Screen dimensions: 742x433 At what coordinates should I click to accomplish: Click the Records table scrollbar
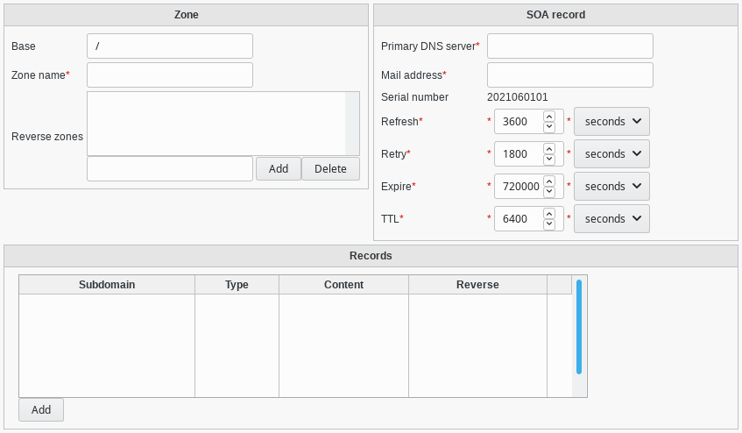[x=579, y=327]
